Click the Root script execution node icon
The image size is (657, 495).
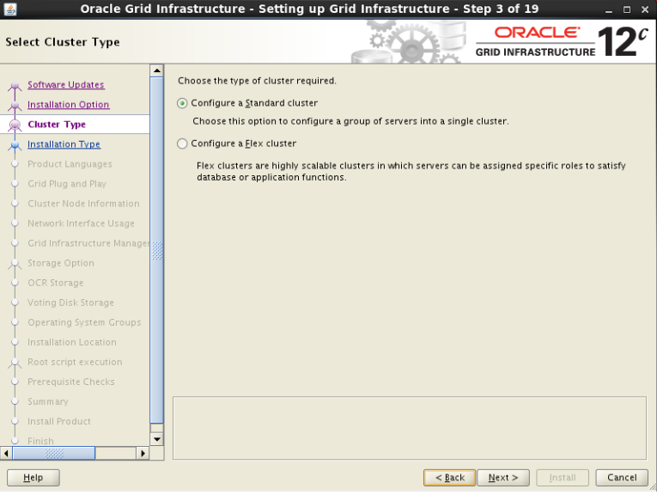point(15,363)
